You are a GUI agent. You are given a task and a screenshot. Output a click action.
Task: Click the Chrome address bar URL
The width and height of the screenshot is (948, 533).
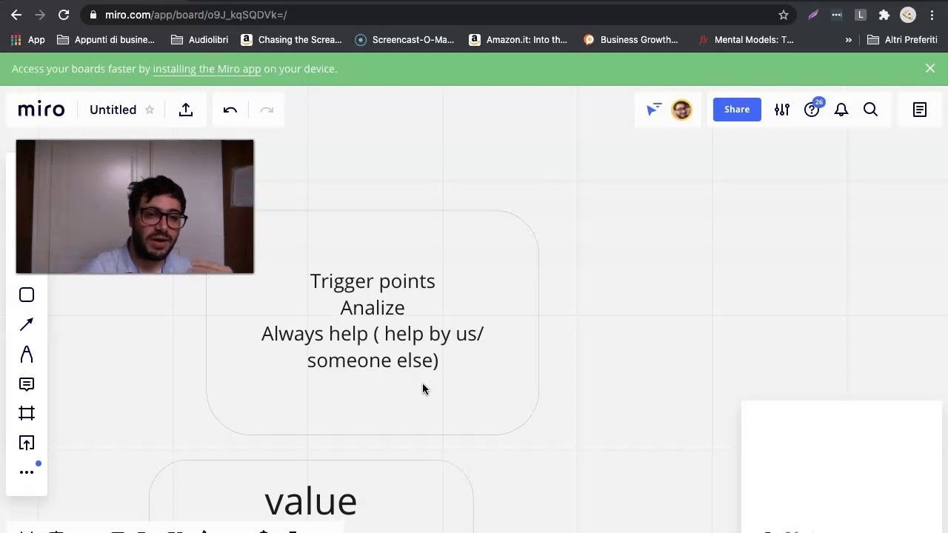(x=196, y=15)
